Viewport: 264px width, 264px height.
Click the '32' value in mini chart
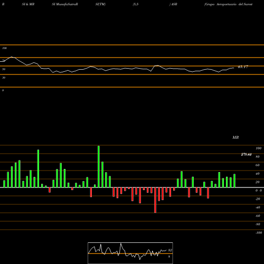click(170, 250)
